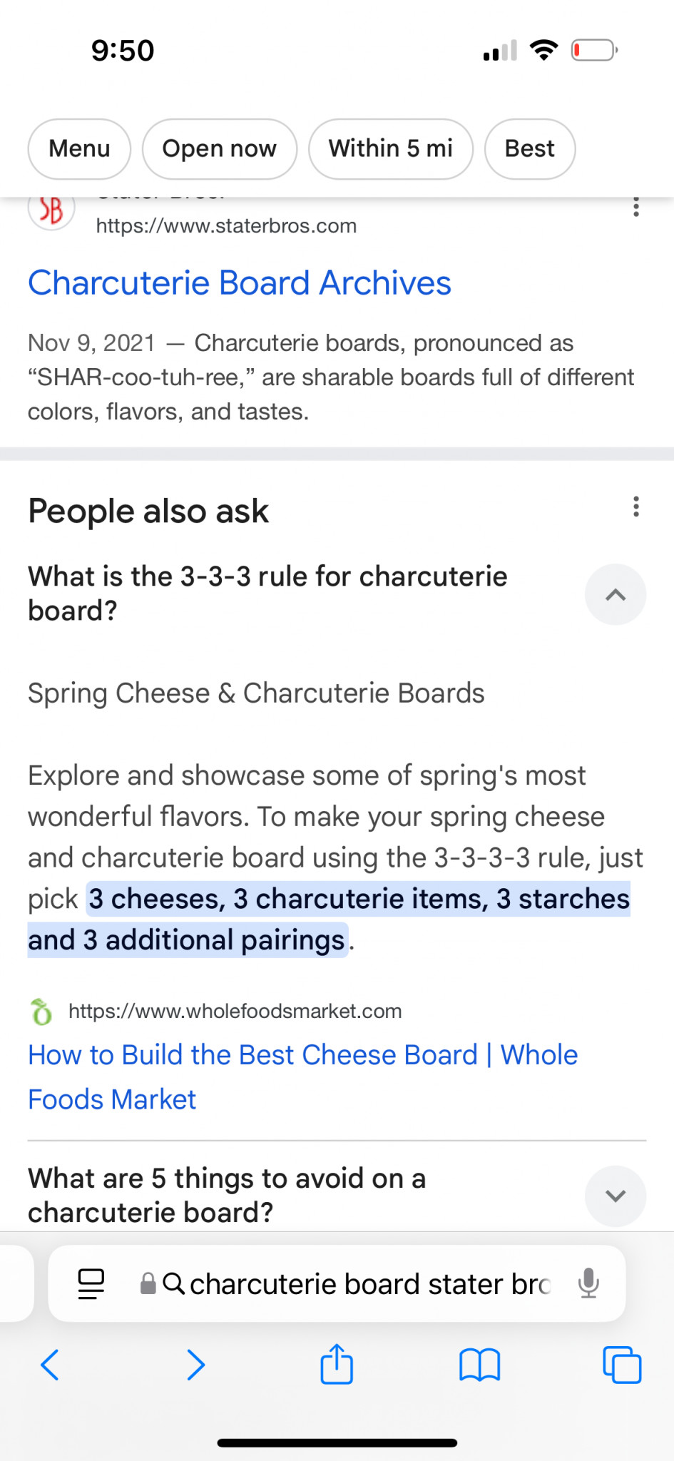Collapse the 3-3-3 rule answer
Screen dimensions: 674x1461
tap(615, 595)
